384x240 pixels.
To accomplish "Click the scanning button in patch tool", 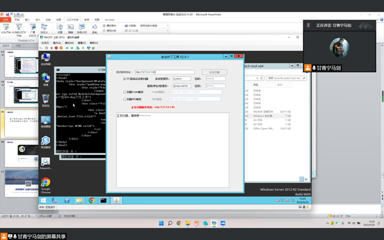I will coord(215,72).
